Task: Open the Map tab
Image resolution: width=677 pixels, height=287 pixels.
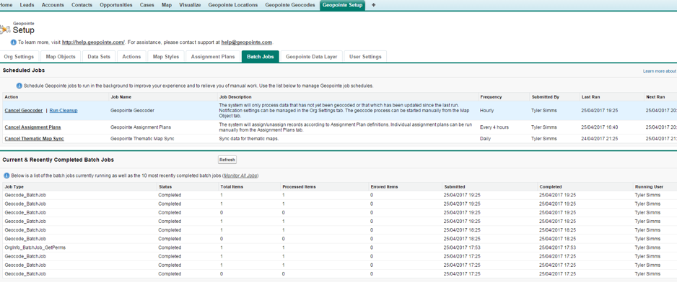Action: (166, 5)
